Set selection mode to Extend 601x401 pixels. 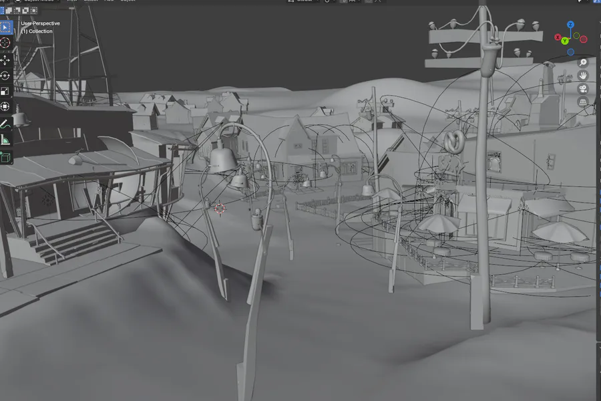(9, 11)
